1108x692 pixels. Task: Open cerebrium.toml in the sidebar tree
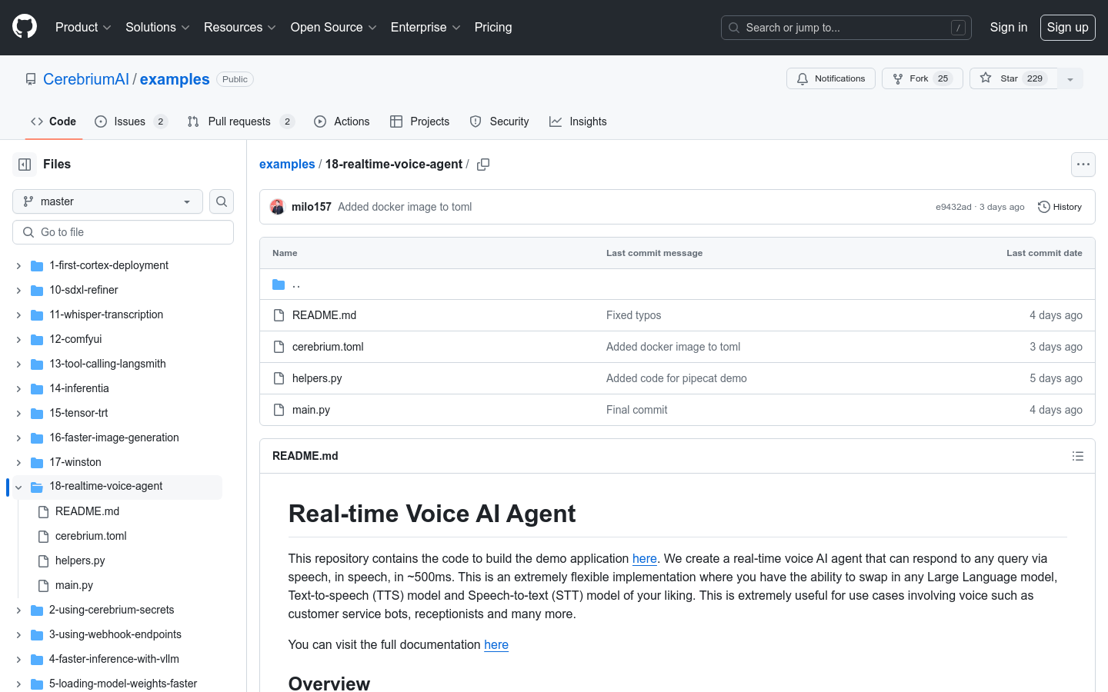(x=91, y=536)
